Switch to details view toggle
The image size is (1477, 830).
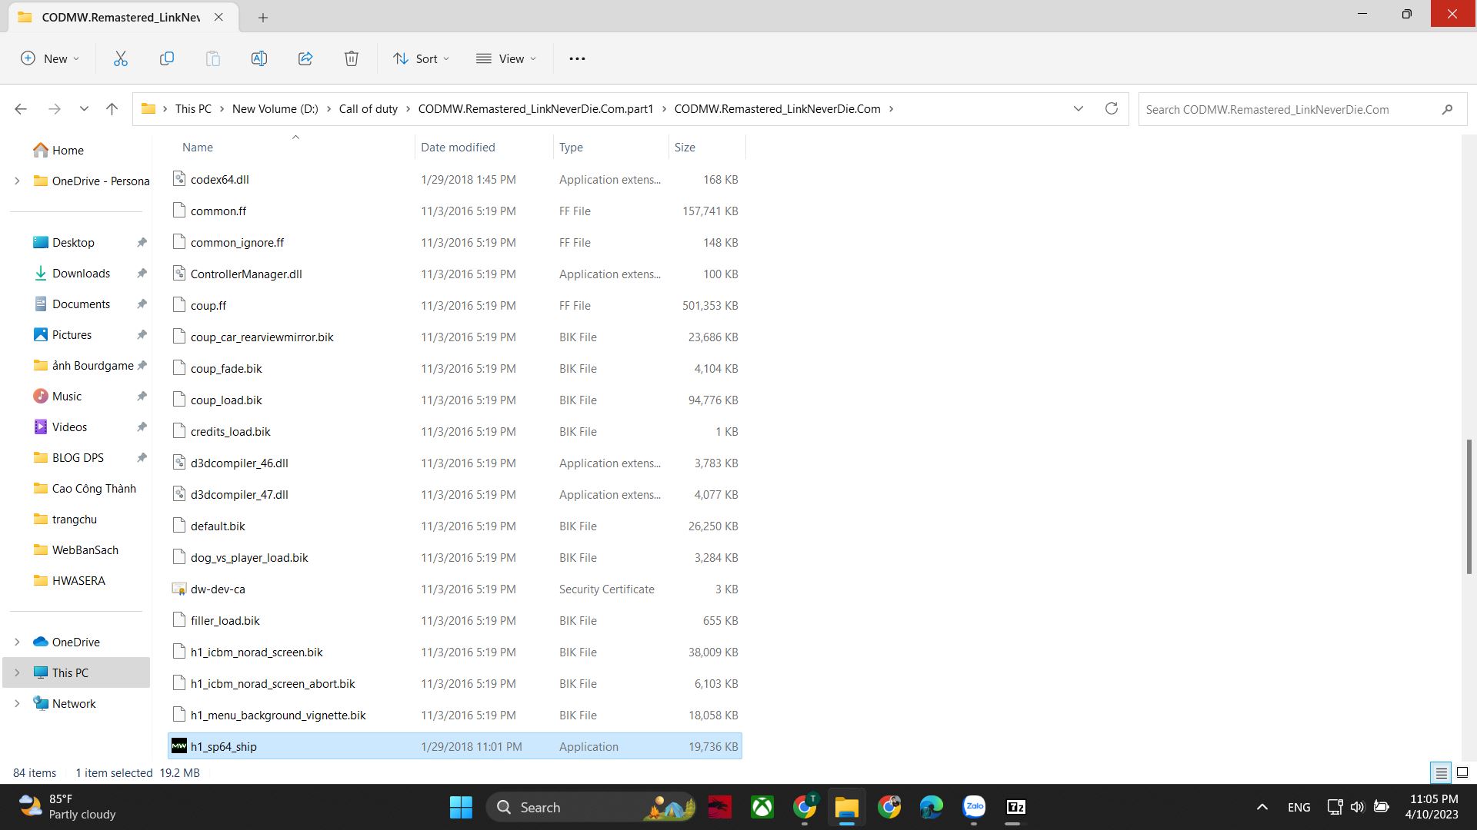pyautogui.click(x=1441, y=772)
